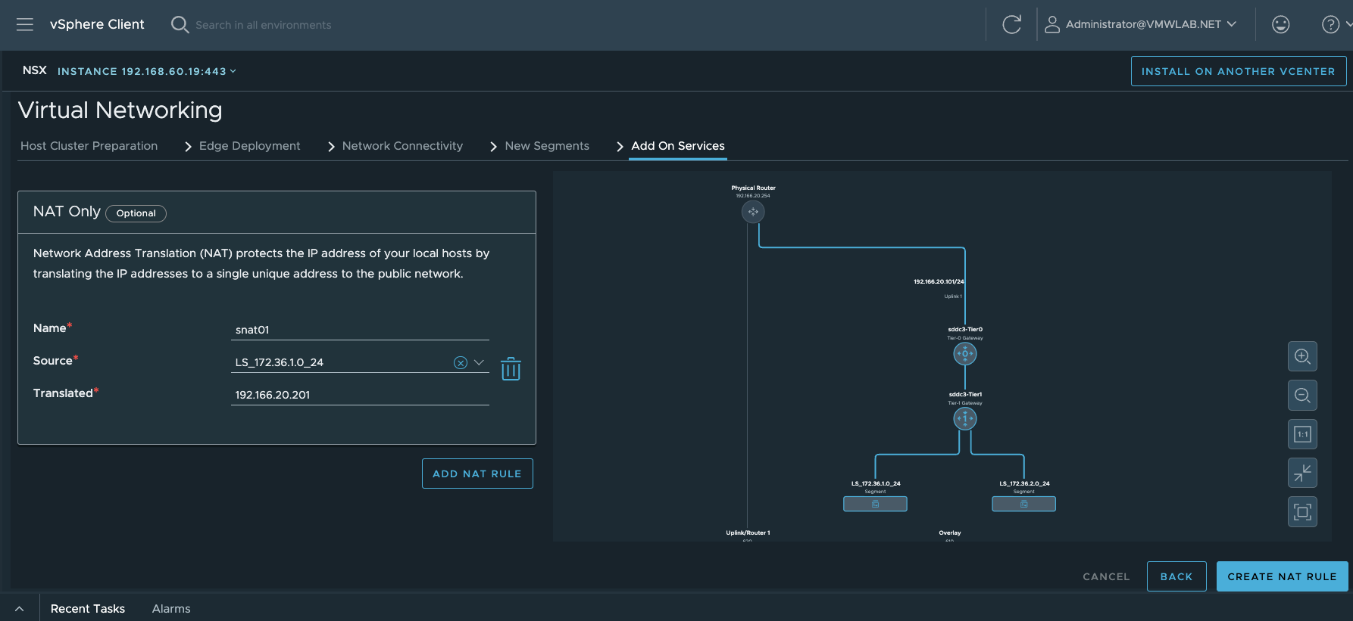Click the Back button

coord(1176,576)
